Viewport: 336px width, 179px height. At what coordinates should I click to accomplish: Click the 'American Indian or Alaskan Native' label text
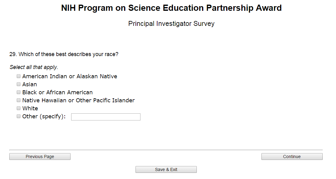(x=70, y=76)
